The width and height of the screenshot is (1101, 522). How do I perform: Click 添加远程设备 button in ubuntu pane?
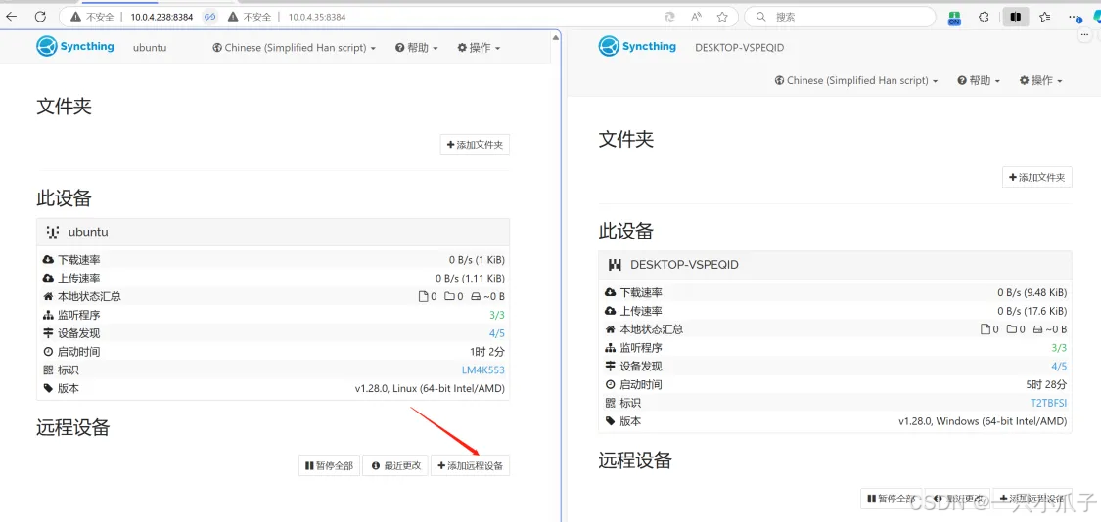[x=471, y=465]
